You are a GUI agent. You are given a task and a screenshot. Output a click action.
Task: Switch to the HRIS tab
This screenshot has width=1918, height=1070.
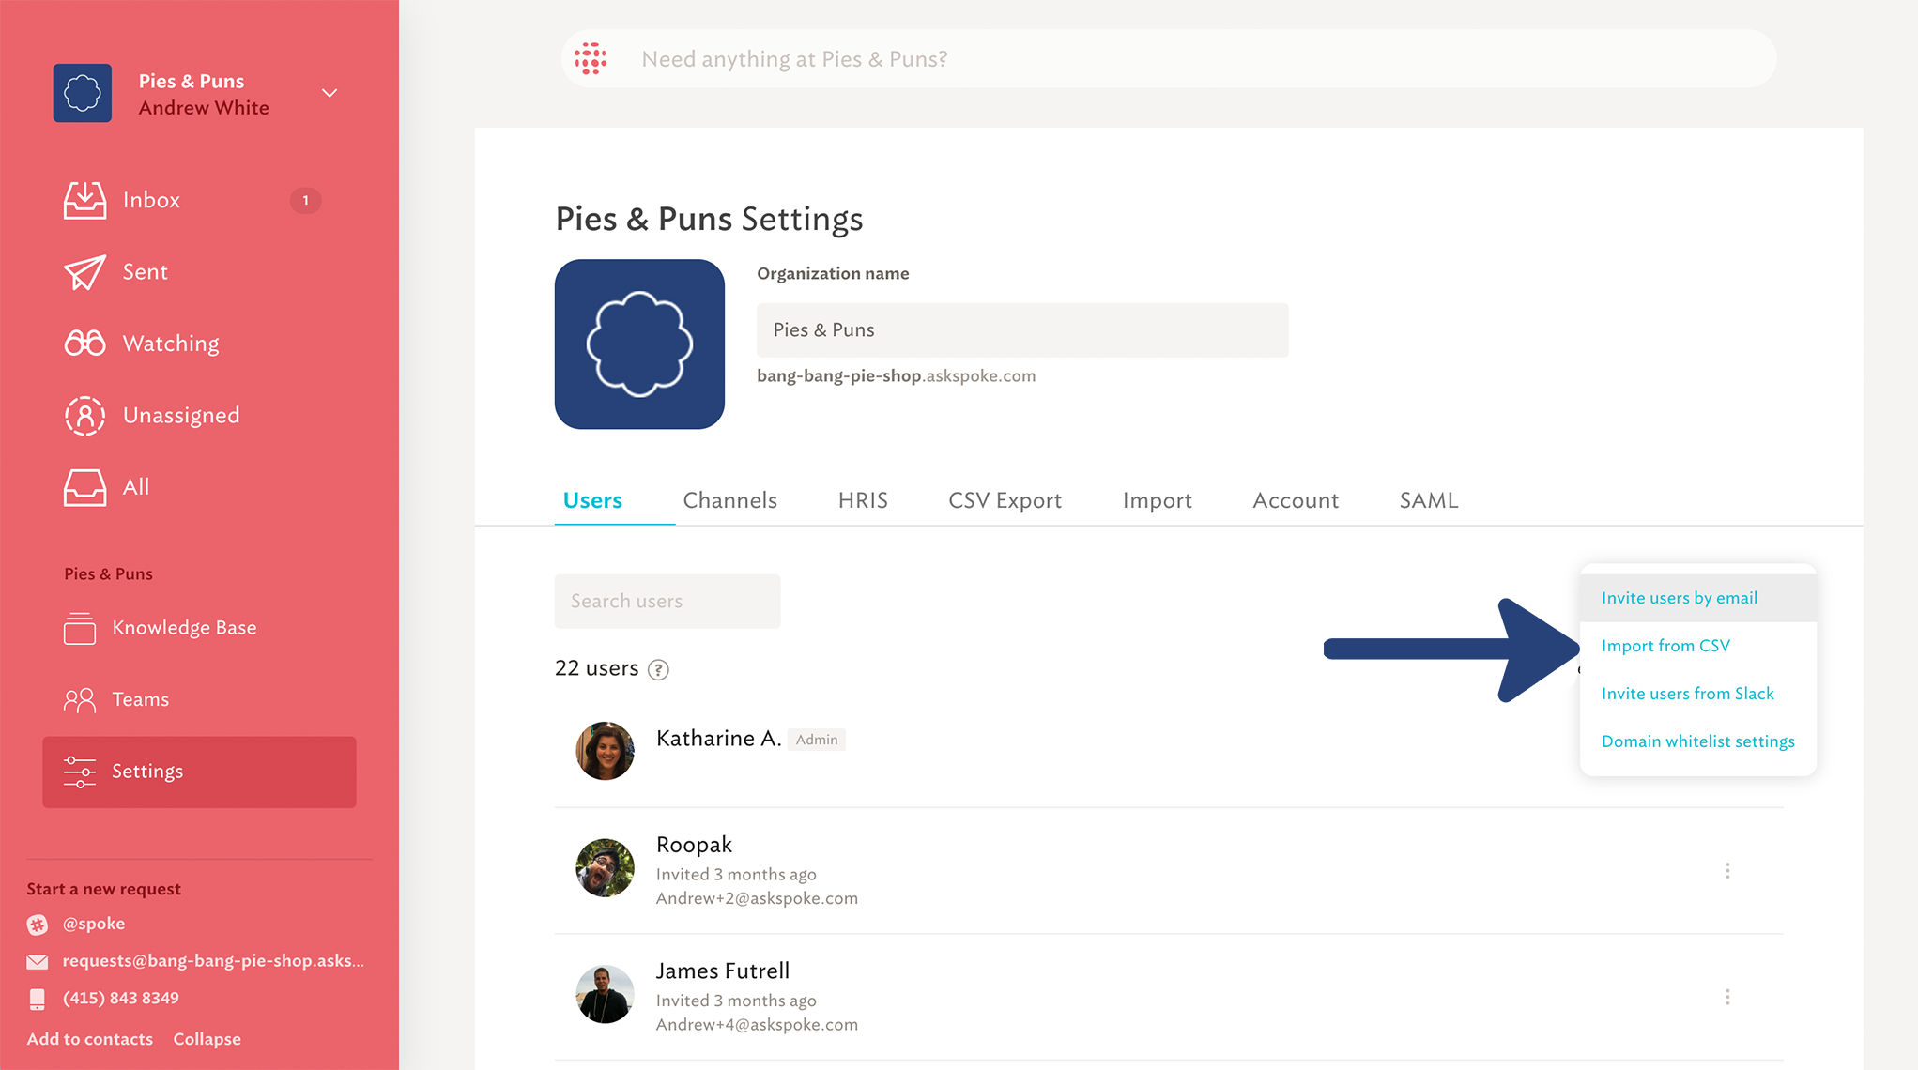pos(863,500)
